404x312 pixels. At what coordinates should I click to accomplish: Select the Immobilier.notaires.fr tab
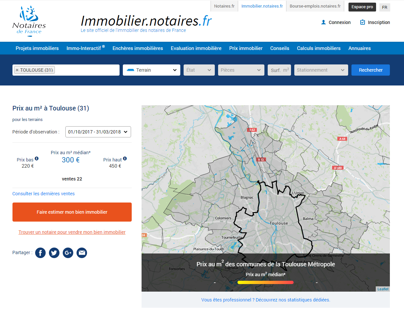point(262,6)
